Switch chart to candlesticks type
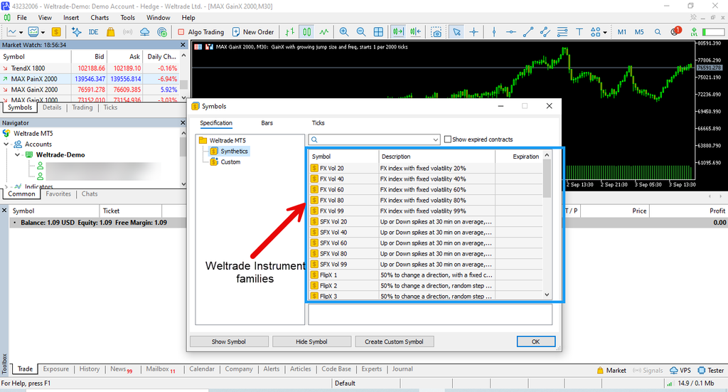728x392 pixels. [x=307, y=32]
